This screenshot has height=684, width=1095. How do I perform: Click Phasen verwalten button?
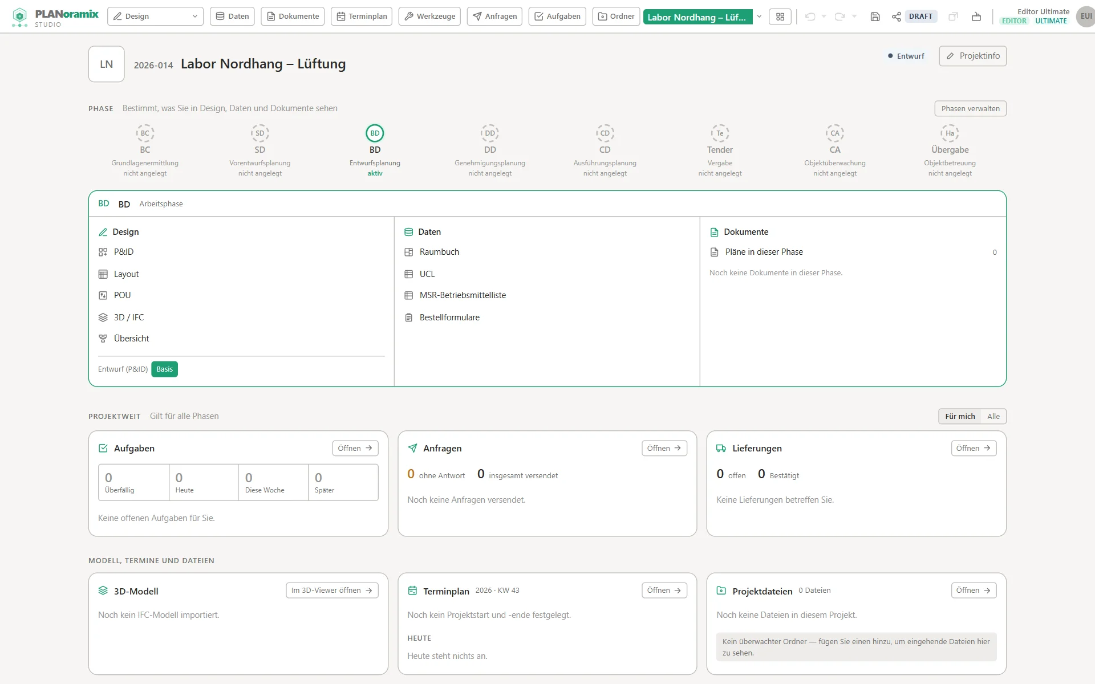[970, 108]
